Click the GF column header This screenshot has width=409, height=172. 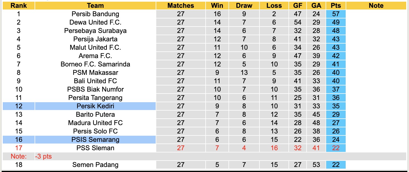click(298, 6)
